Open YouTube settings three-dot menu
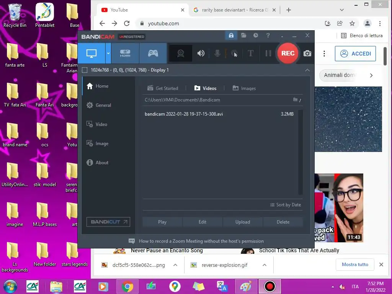Viewport: 392px width, 294px height. click(324, 54)
